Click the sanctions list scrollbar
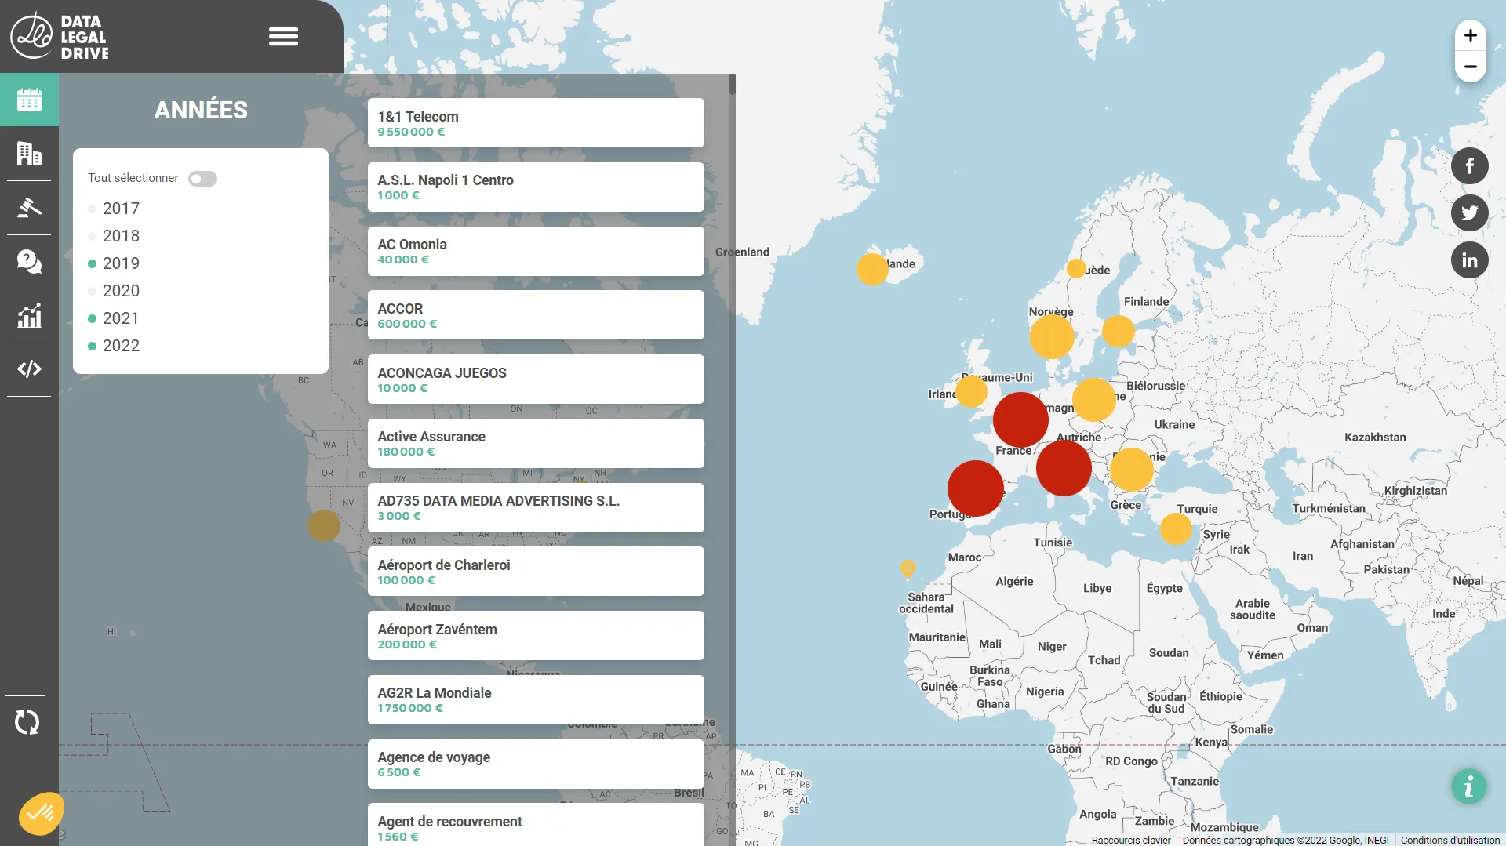This screenshot has width=1506, height=846. 732,85
